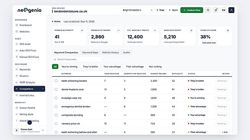Click the Keywords search icon in sidebar
This screenshot has width=250, height=140.
click(x=17, y=69)
